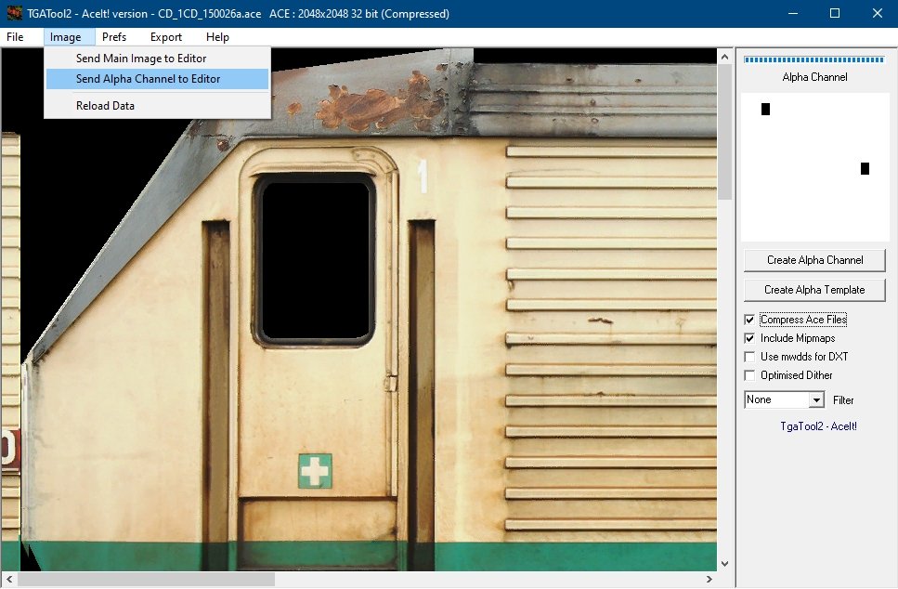Choose Send Alpha Channel to Editor
Screen dimensions: 898x589
(149, 79)
